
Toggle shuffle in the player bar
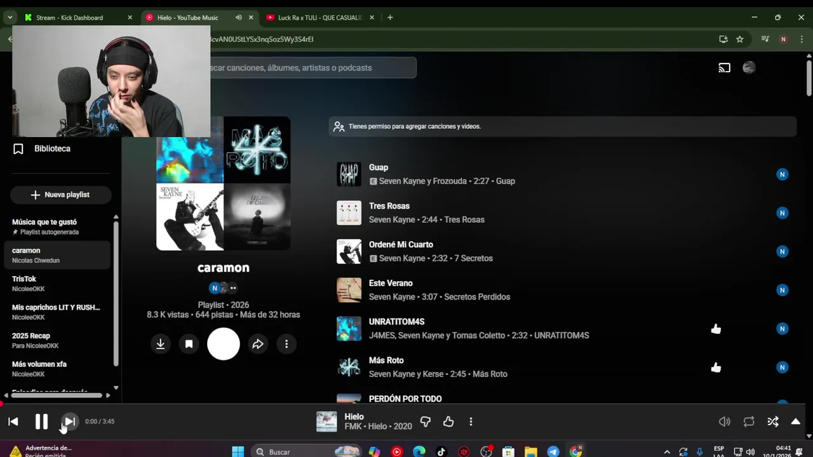[x=773, y=421]
